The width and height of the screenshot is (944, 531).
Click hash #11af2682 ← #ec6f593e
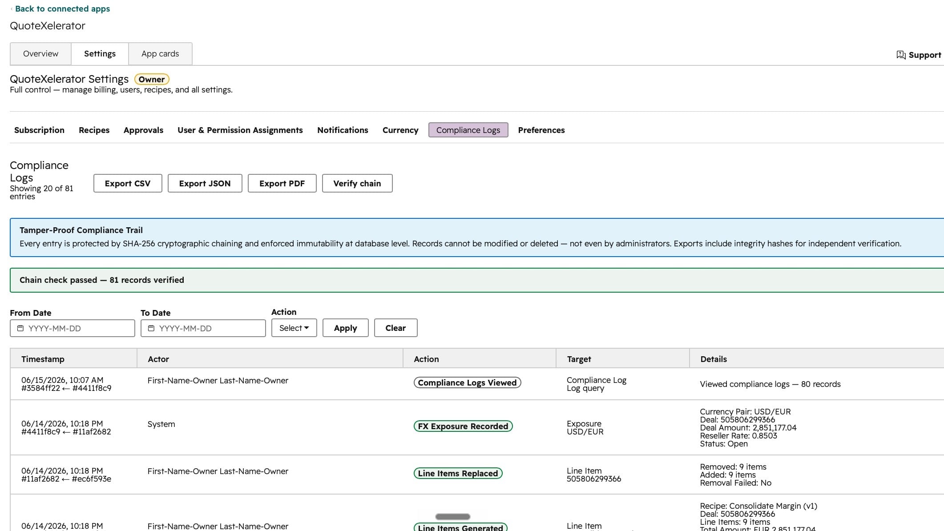(x=66, y=479)
